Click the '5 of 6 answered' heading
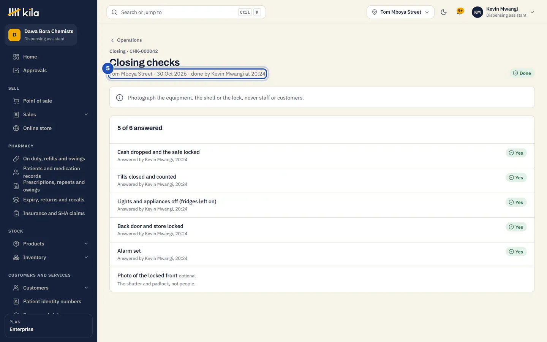Image resolution: width=547 pixels, height=342 pixels. [x=140, y=128]
